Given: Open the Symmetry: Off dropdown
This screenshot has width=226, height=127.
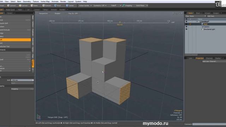Looking at the screenshot, I should click(x=100, y=6).
